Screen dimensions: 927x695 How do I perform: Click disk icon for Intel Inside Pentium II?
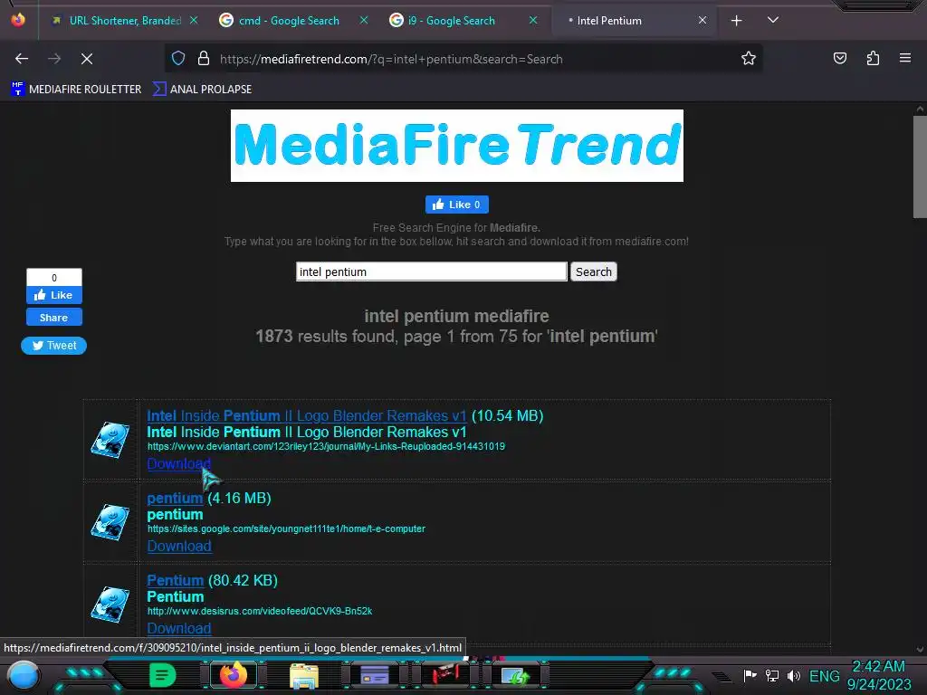click(x=110, y=439)
